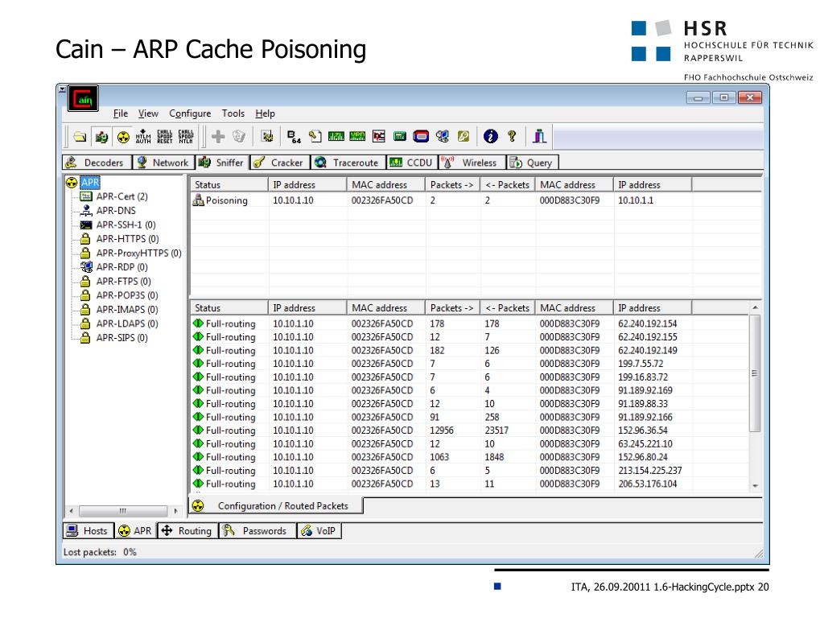Open the CCDU tab
Image resolution: width=824 pixels, height=618 pixels.
pyautogui.click(x=411, y=163)
